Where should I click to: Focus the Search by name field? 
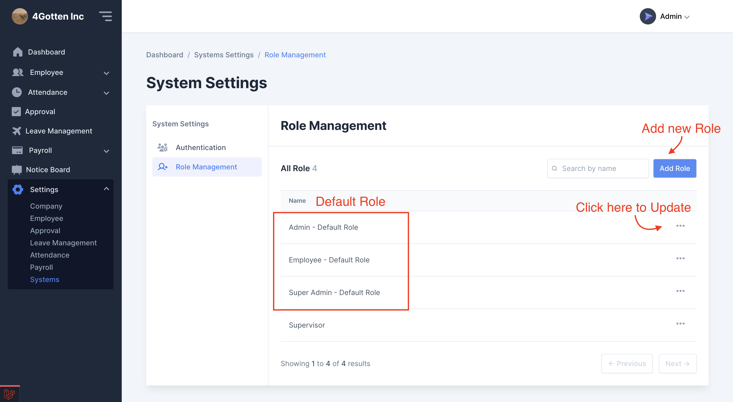click(598, 169)
